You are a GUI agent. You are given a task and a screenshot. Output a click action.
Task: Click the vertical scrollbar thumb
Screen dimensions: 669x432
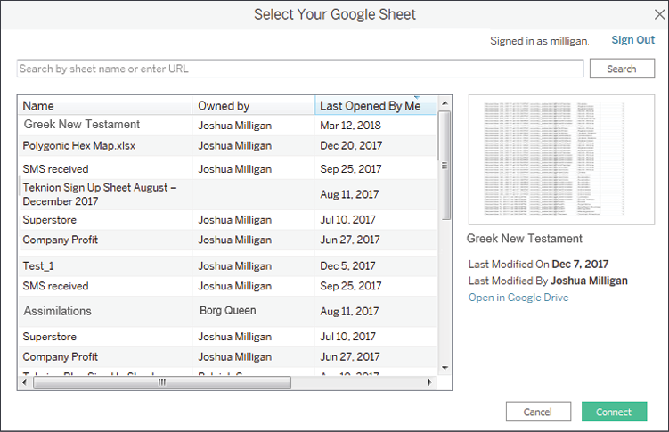445,166
